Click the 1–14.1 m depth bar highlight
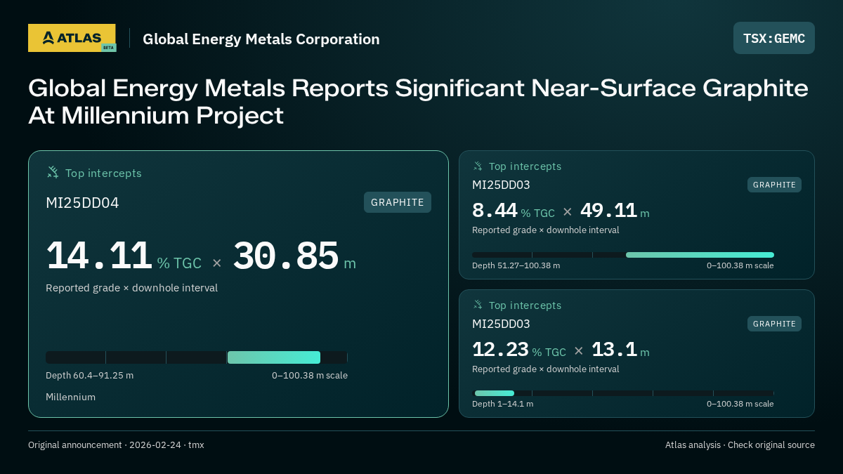843x474 pixels. [495, 393]
